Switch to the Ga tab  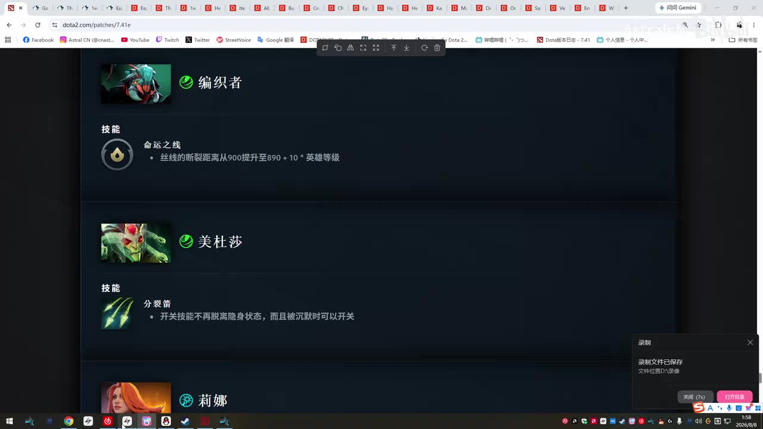pyautogui.click(x=40, y=8)
